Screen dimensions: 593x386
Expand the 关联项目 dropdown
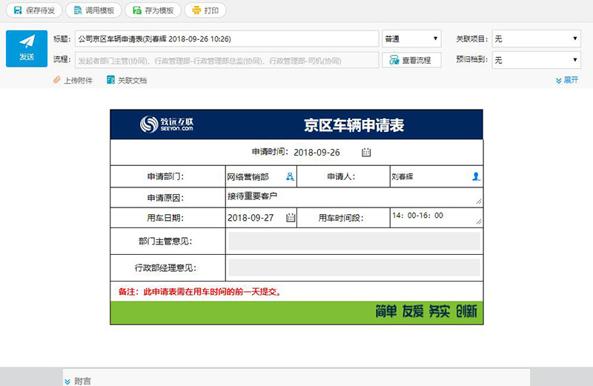tap(536, 39)
